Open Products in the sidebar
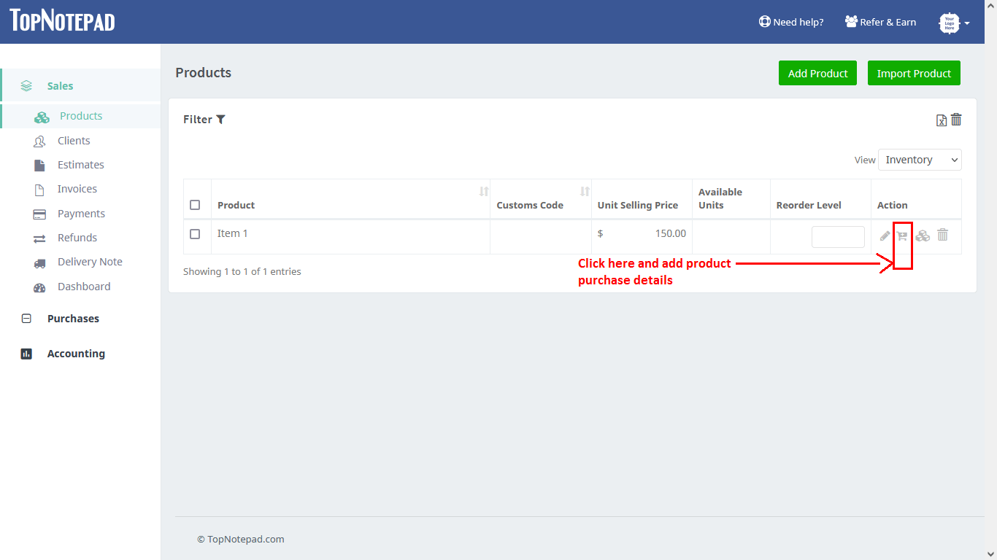The height and width of the screenshot is (560, 997). [81, 116]
